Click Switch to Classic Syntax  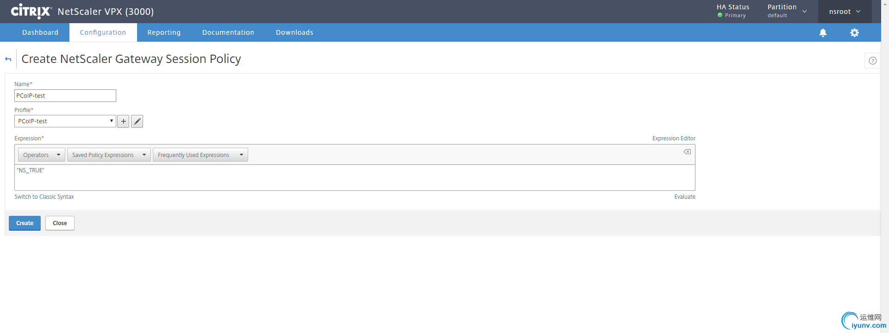point(44,197)
